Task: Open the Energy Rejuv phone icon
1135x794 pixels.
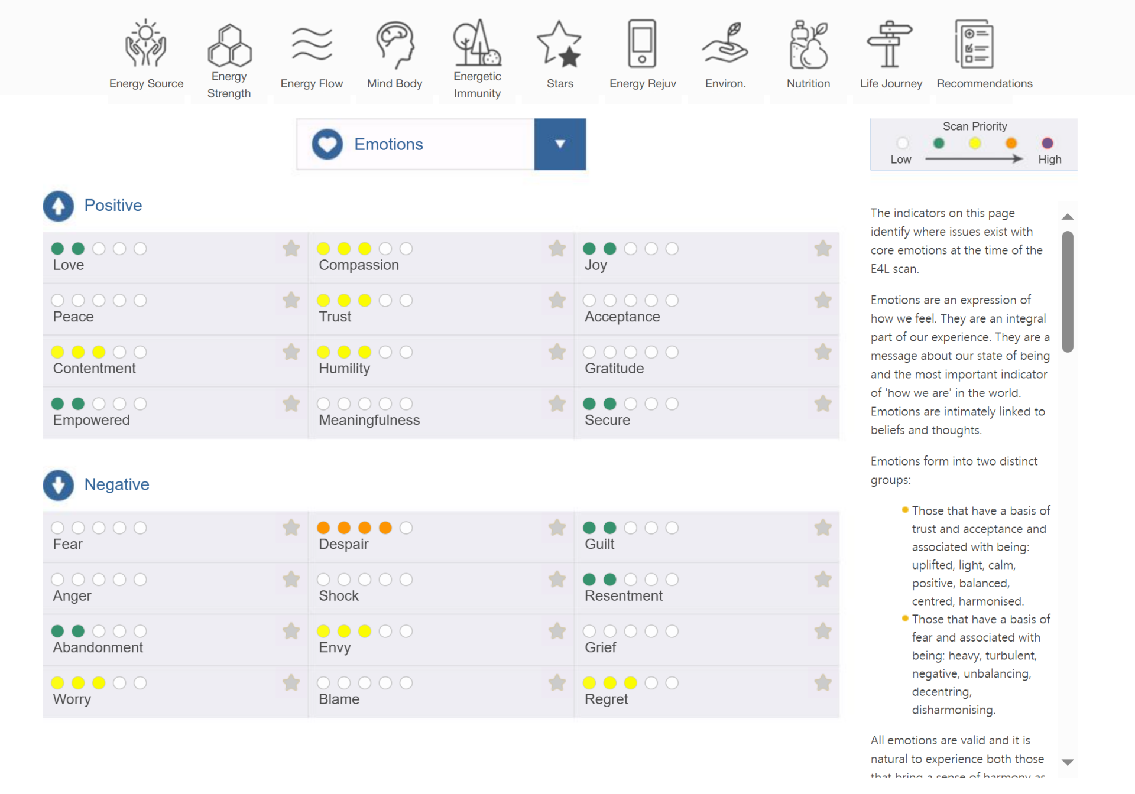Action: 642,44
